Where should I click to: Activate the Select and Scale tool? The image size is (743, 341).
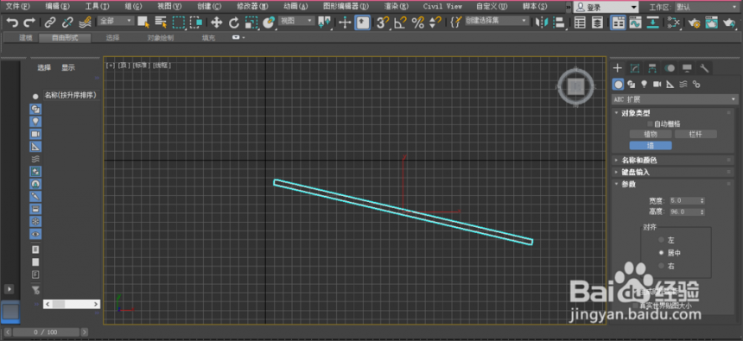click(x=251, y=22)
